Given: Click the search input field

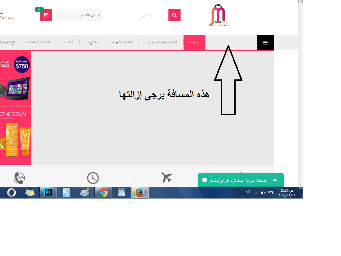Looking at the screenshot, I should pyautogui.click(x=135, y=15).
